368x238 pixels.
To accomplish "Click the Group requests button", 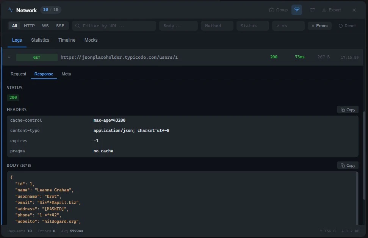I will coord(278,10).
